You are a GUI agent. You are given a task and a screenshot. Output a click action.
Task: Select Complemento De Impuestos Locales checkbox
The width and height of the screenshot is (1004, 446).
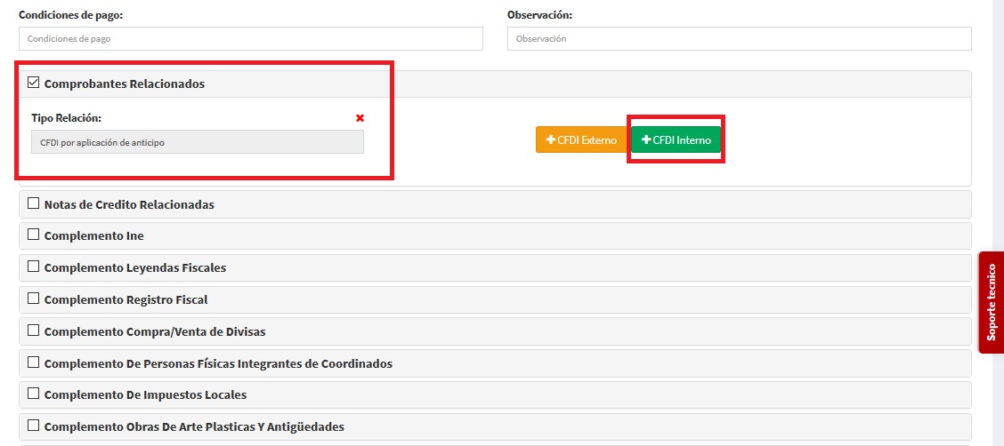pos(34,394)
